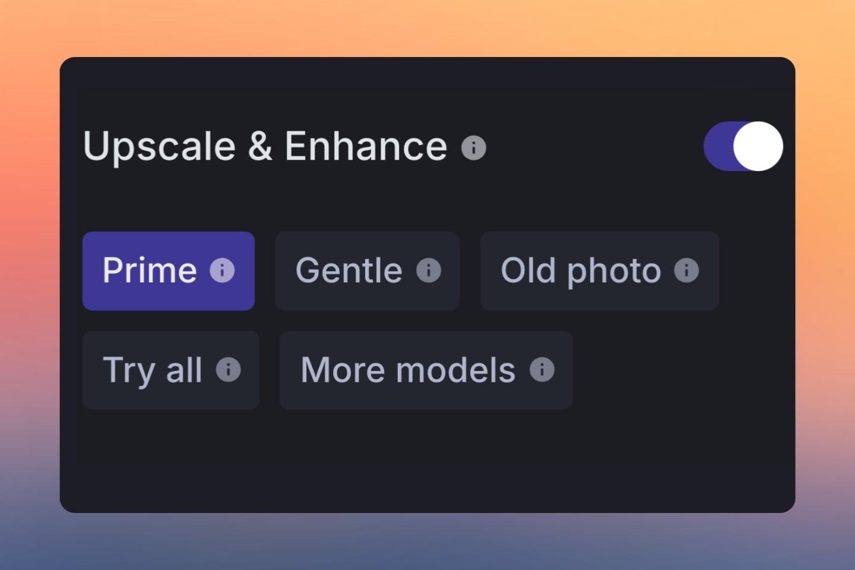Click the info icon inside the Prime button

[223, 270]
